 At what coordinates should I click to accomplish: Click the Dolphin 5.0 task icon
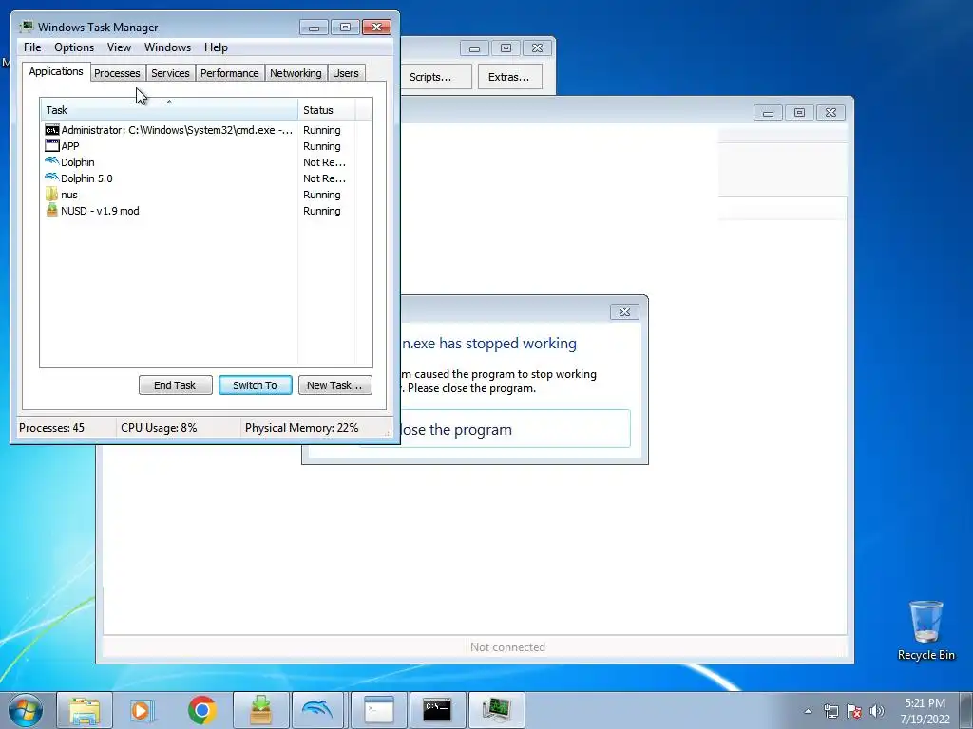pyautogui.click(x=52, y=178)
